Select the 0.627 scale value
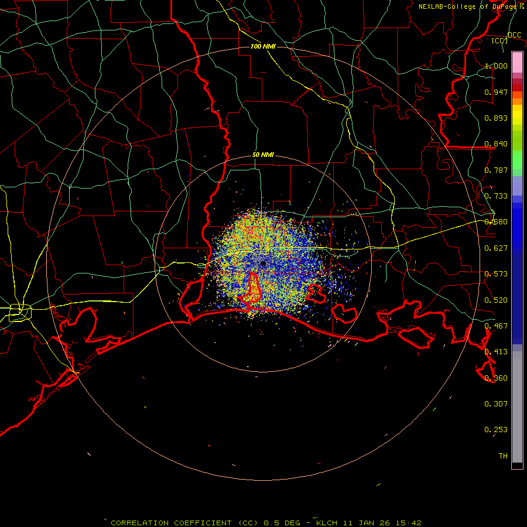 (496, 248)
